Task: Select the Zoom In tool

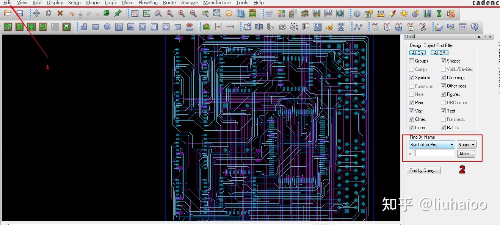Action: (181, 14)
